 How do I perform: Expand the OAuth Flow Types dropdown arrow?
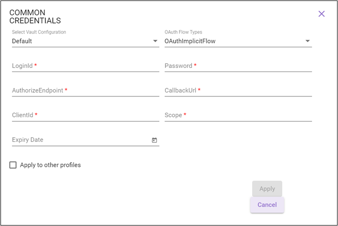pos(307,41)
